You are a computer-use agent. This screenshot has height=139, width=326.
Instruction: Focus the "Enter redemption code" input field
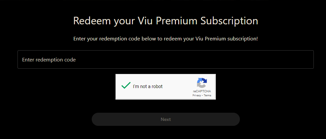(x=166, y=59)
